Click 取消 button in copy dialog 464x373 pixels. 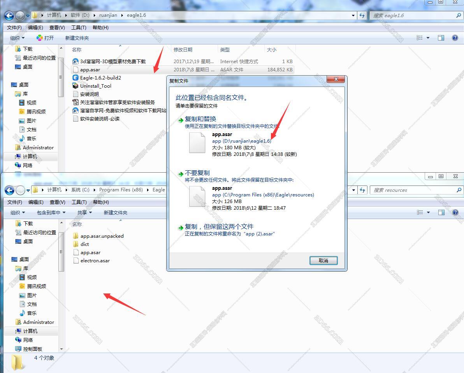(323, 260)
